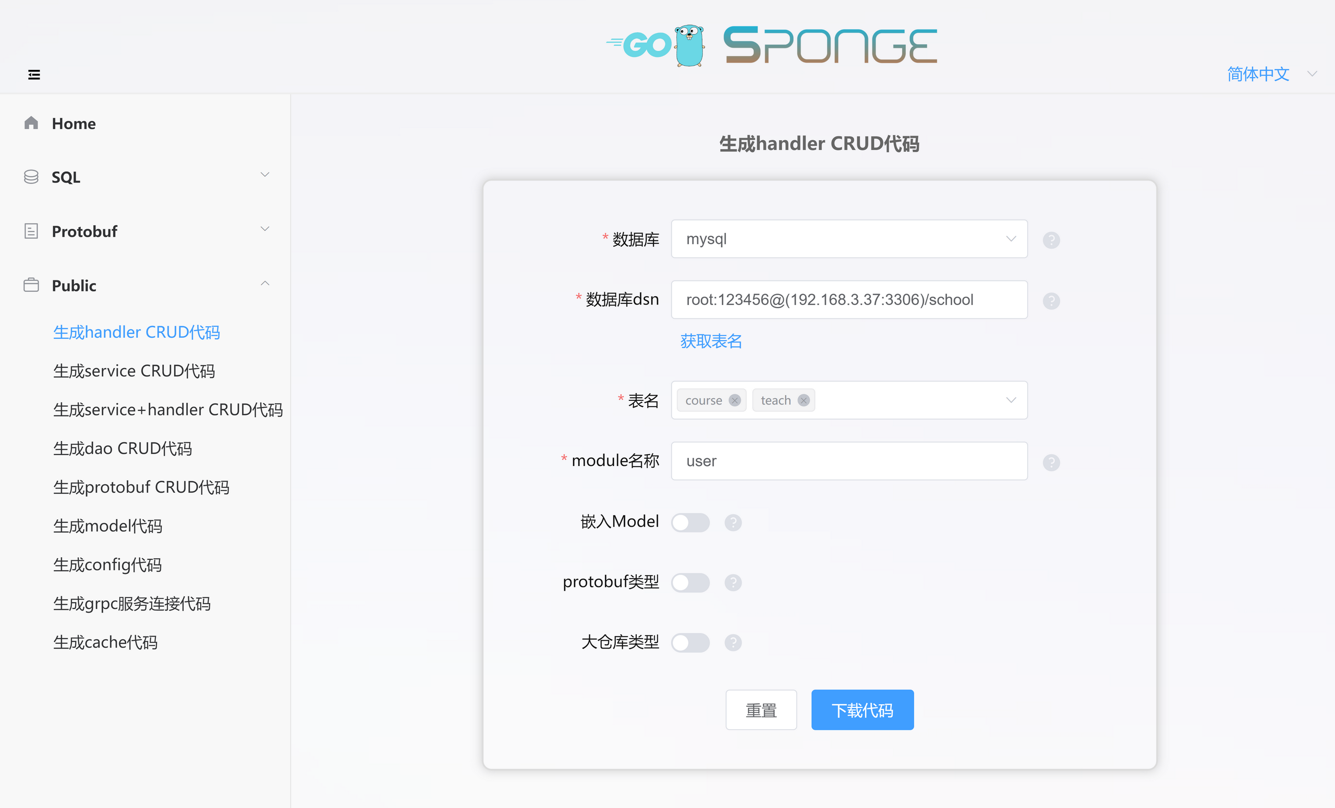Turn on the protobuf类型 switch
1335x808 pixels.
click(690, 583)
